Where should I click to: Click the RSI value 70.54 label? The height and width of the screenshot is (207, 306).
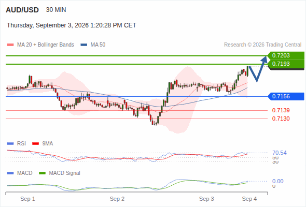pyautogui.click(x=280, y=153)
